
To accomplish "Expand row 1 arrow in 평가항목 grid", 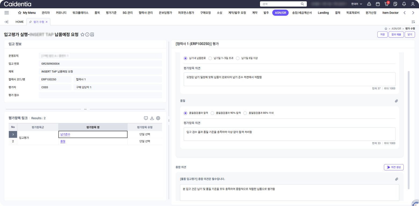I will coord(13,134).
